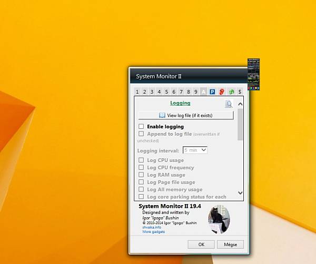Open the More gadgets link
The width and height of the screenshot is (316, 264).
click(154, 231)
